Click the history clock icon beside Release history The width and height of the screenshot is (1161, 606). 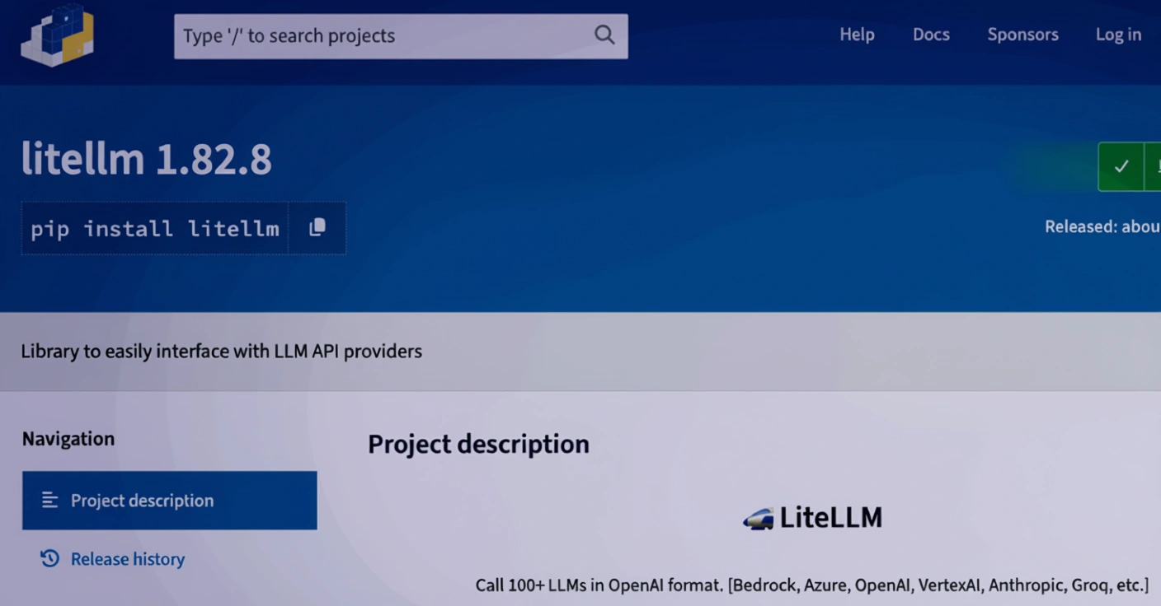click(49, 559)
